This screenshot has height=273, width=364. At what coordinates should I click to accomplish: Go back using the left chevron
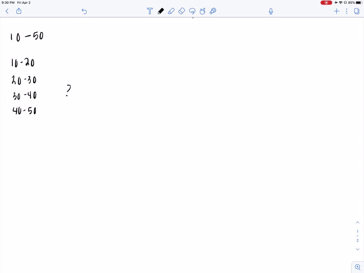tap(7, 11)
